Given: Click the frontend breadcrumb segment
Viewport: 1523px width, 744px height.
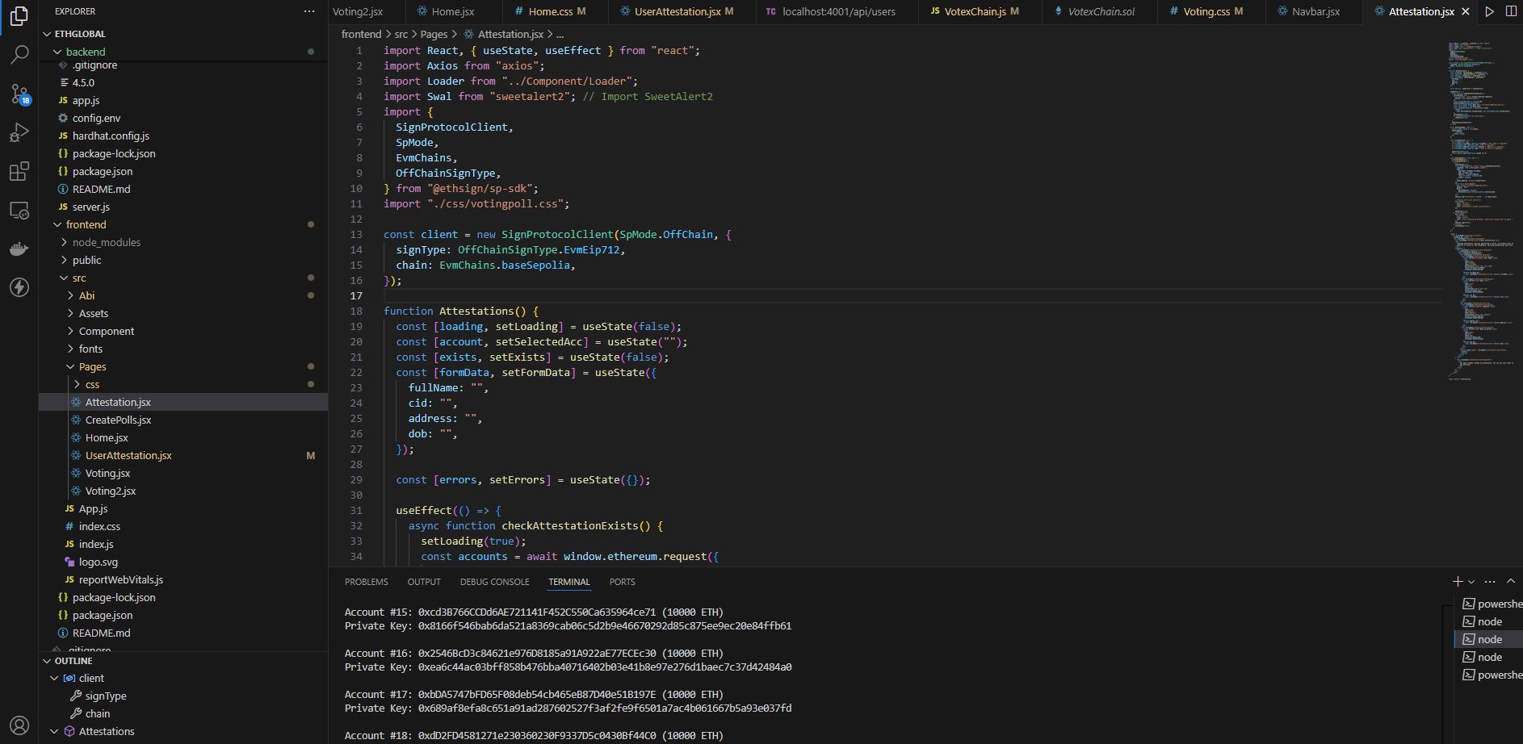Looking at the screenshot, I should click(361, 34).
